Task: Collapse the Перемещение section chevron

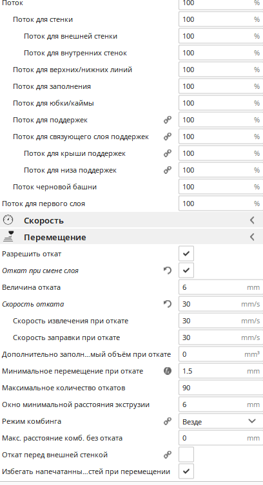Action: coord(252,237)
